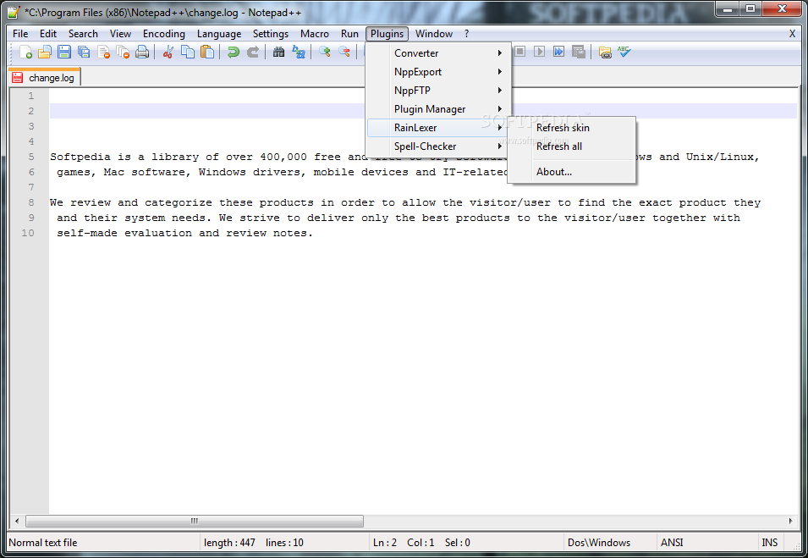Click the Redo arrow icon
The height and width of the screenshot is (558, 808).
point(252,52)
